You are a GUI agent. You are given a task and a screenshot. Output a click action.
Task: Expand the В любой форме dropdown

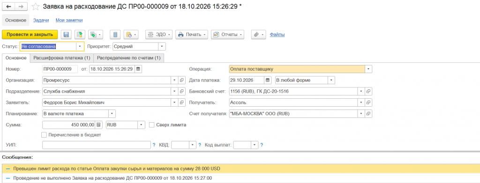(331, 81)
